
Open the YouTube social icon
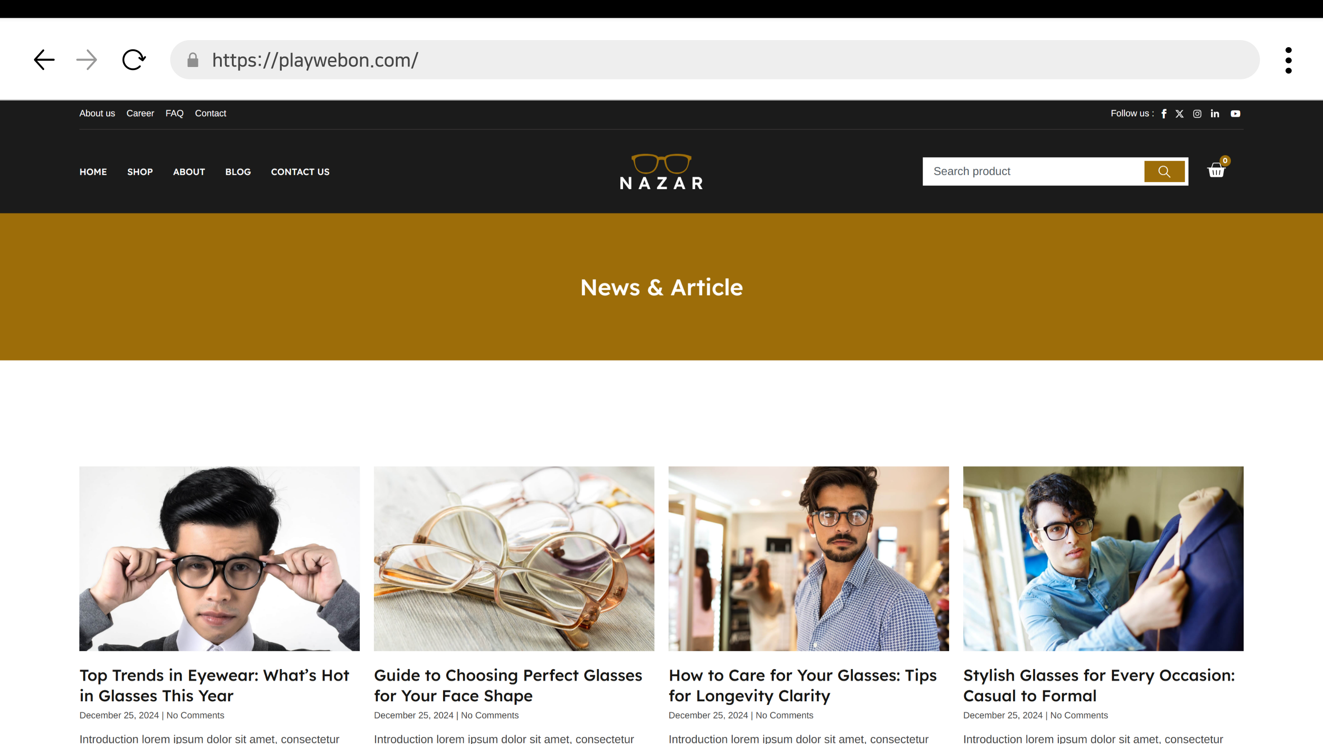[x=1235, y=114]
